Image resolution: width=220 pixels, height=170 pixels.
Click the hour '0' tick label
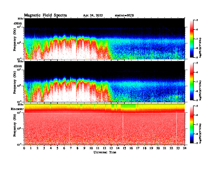(24, 148)
